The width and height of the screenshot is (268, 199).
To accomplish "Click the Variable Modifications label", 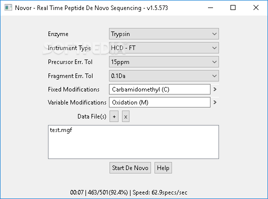I will pos(77,102).
